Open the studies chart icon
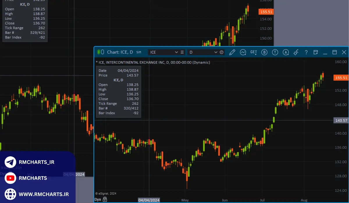Image resolution: width=349 pixels, height=203 pixels. (x=243, y=52)
